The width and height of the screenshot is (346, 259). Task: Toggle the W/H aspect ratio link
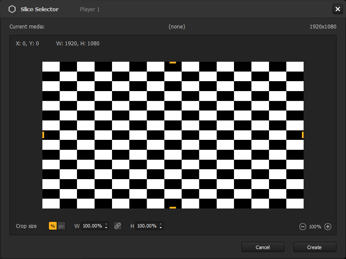pyautogui.click(x=118, y=226)
